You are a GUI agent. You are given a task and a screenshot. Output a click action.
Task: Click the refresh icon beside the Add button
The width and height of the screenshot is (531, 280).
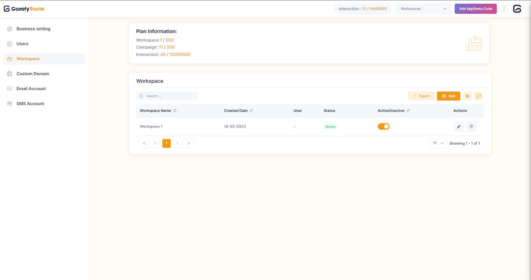pyautogui.click(x=478, y=96)
